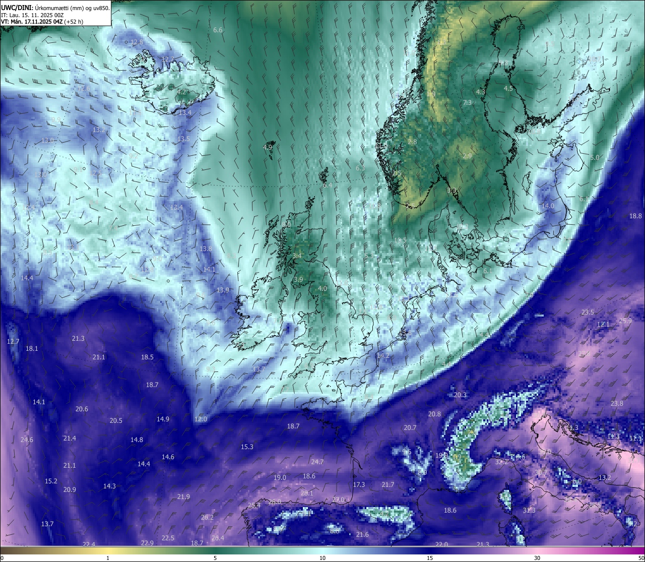Click the 6.4 value near Shetland
This screenshot has height=562, width=645.
tap(328, 185)
